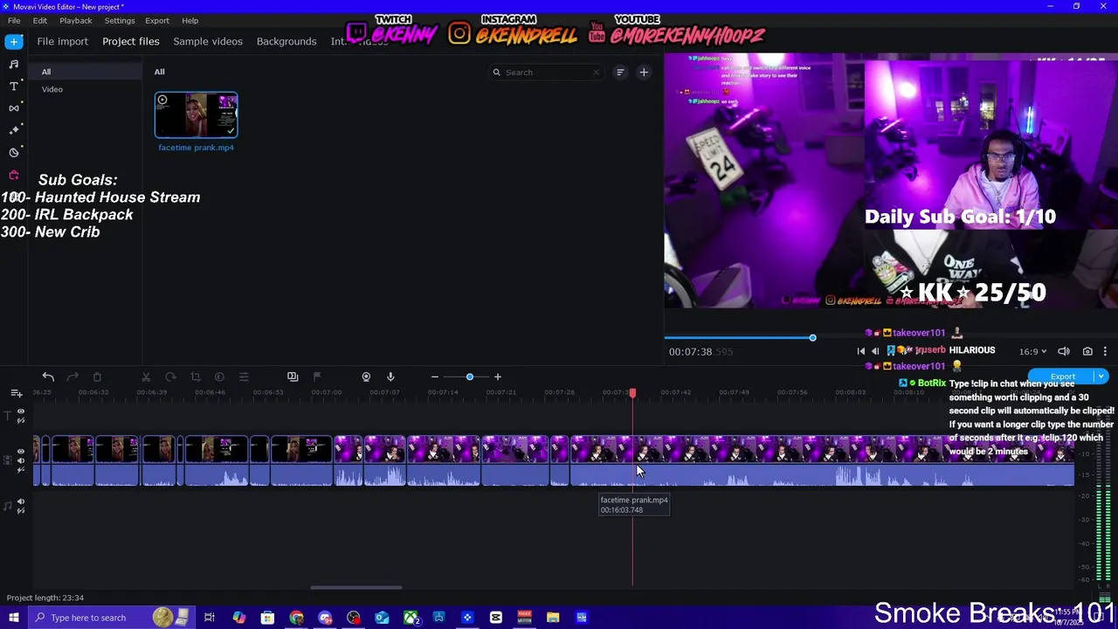1118x629 pixels.
Task: Step back one frame in preview
Action: 875,351
